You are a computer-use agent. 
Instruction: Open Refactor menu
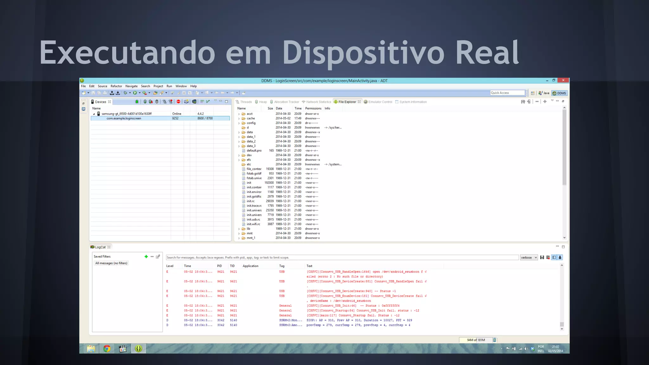[x=116, y=86]
